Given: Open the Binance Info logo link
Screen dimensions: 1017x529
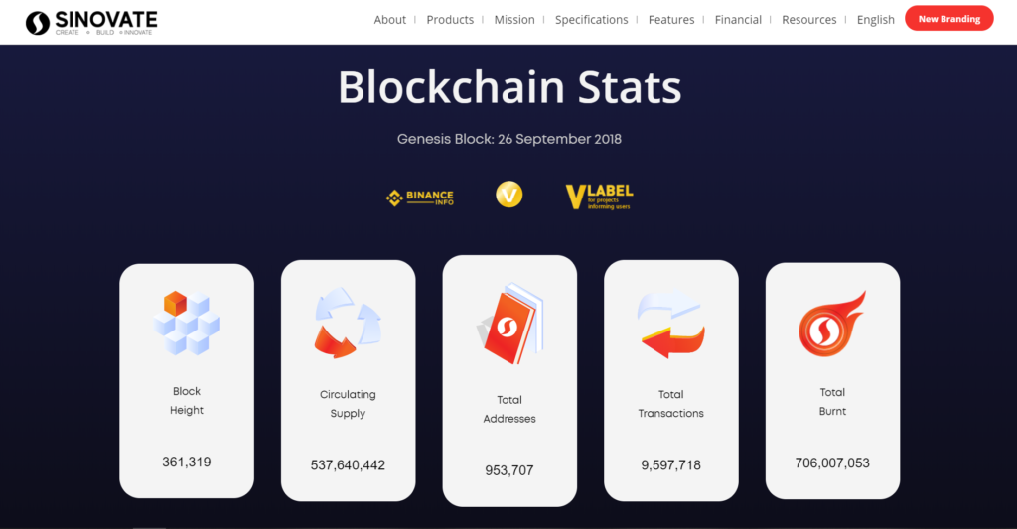Looking at the screenshot, I should (x=420, y=198).
